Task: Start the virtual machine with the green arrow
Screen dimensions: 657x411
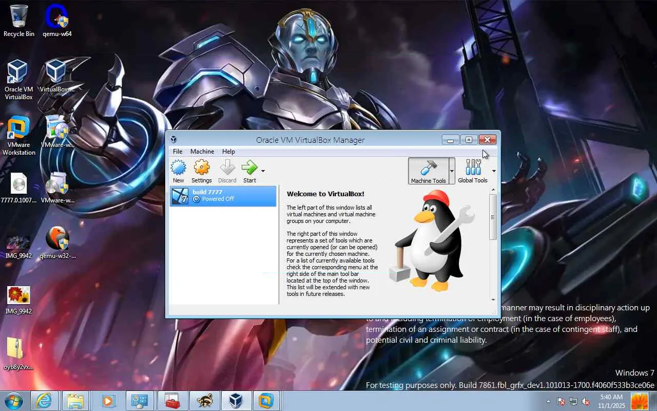Action: [249, 171]
